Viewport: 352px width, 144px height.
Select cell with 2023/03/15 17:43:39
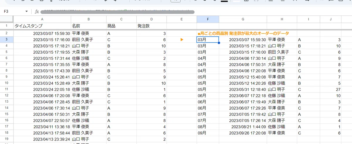[x=42, y=71]
